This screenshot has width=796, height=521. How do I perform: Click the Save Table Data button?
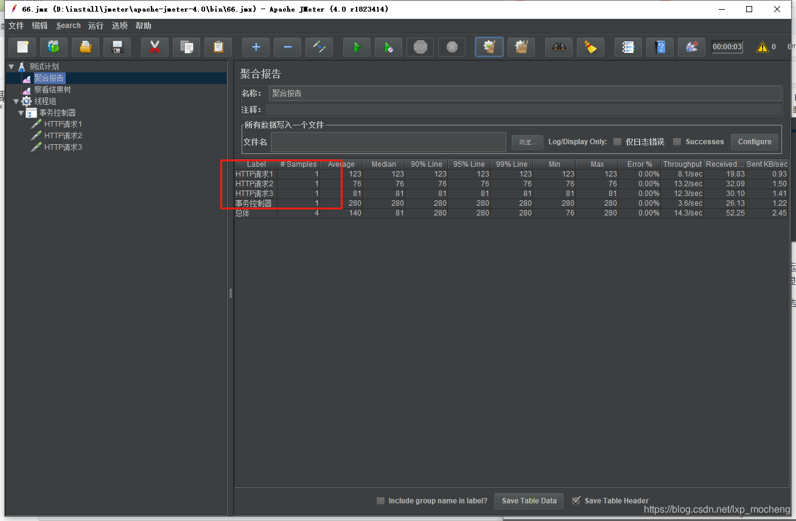pyautogui.click(x=529, y=501)
